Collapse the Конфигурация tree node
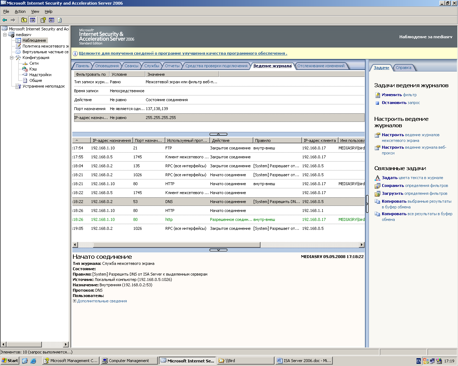The height and width of the screenshot is (366, 458). (12, 58)
